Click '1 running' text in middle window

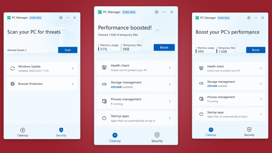[117, 104]
